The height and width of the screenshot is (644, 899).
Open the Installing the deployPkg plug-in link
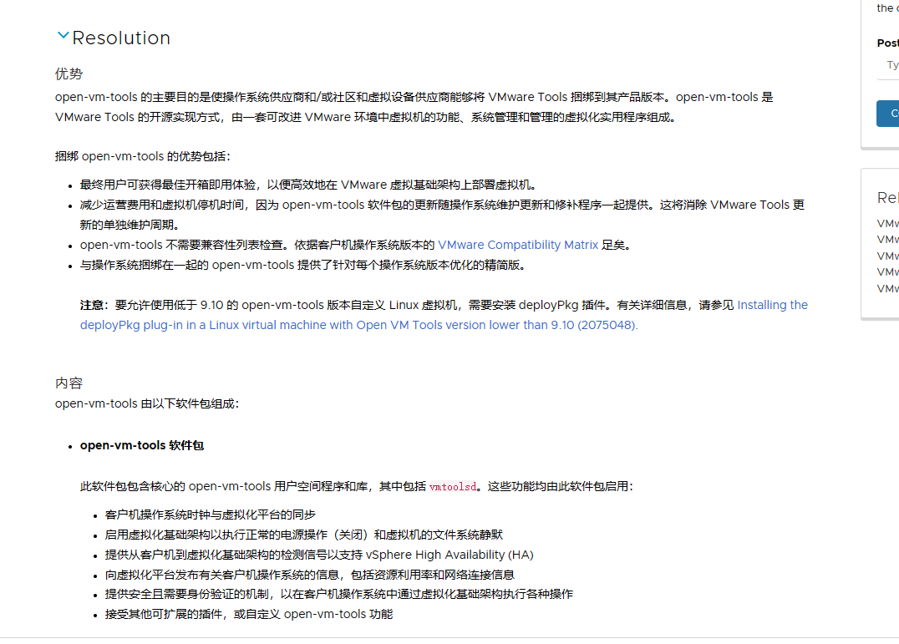click(444, 315)
